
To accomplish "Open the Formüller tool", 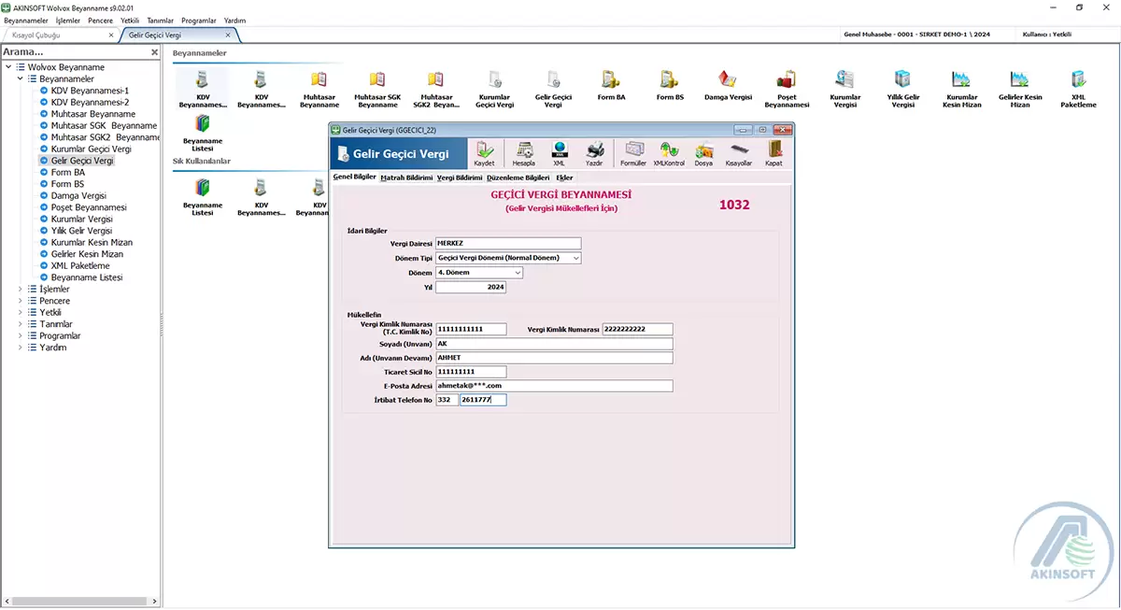I will 633,152.
